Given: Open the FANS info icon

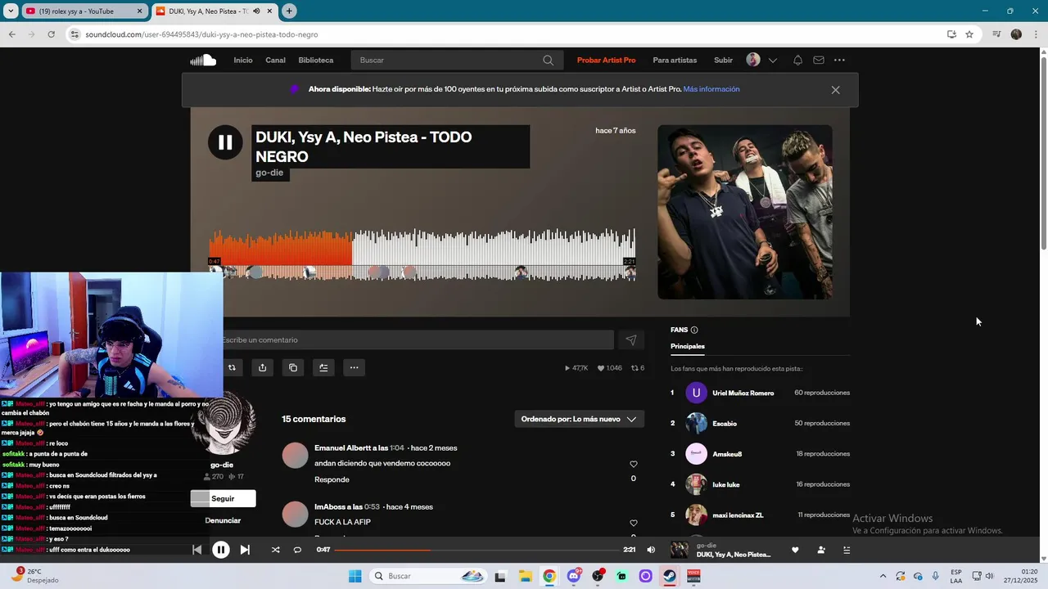Looking at the screenshot, I should (x=694, y=330).
